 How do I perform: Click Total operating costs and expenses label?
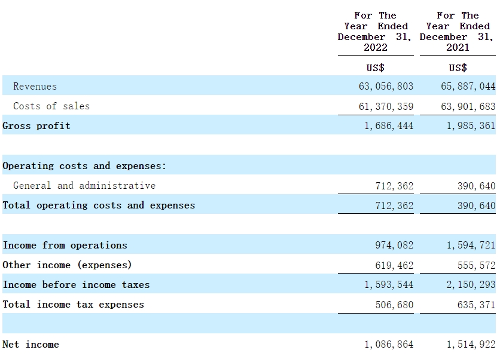[x=99, y=205]
